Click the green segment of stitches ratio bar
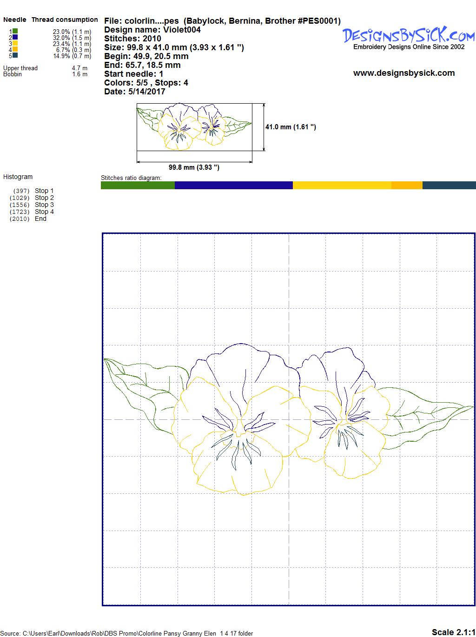Viewport: 476px width, 637px height. coord(138,185)
